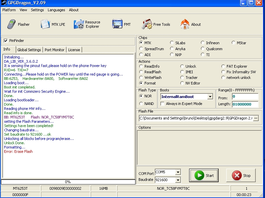This screenshot has width=265, height=198.
Task: Click the 0000000F status bar cell
Action: (20, 195)
